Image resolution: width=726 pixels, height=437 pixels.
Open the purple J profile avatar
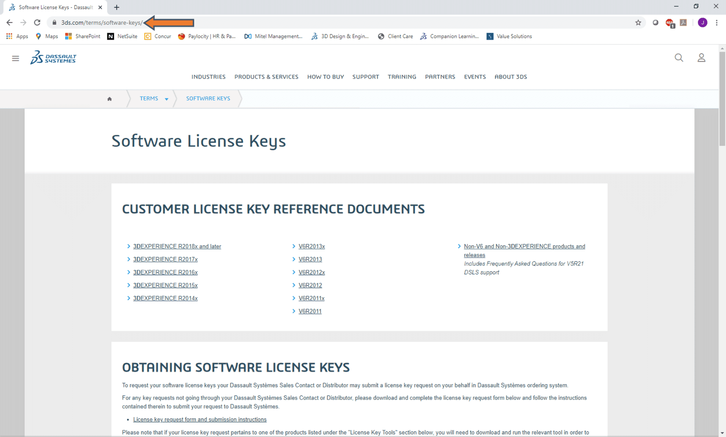tap(702, 22)
